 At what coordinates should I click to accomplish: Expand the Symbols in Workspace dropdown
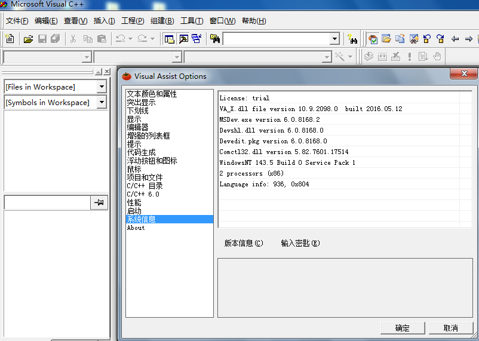click(x=102, y=102)
